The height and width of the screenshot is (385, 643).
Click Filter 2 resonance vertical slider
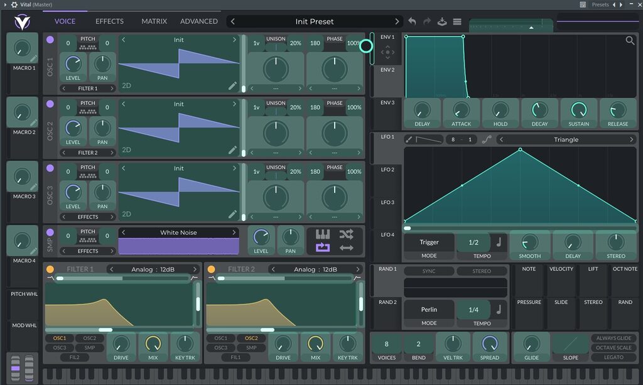[361, 303]
